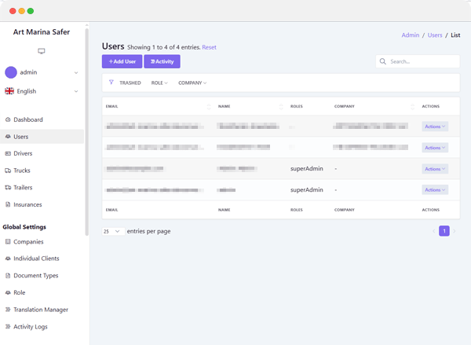The height and width of the screenshot is (345, 471).
Task: Expand the English language dropdown chevron
Action: point(76,91)
